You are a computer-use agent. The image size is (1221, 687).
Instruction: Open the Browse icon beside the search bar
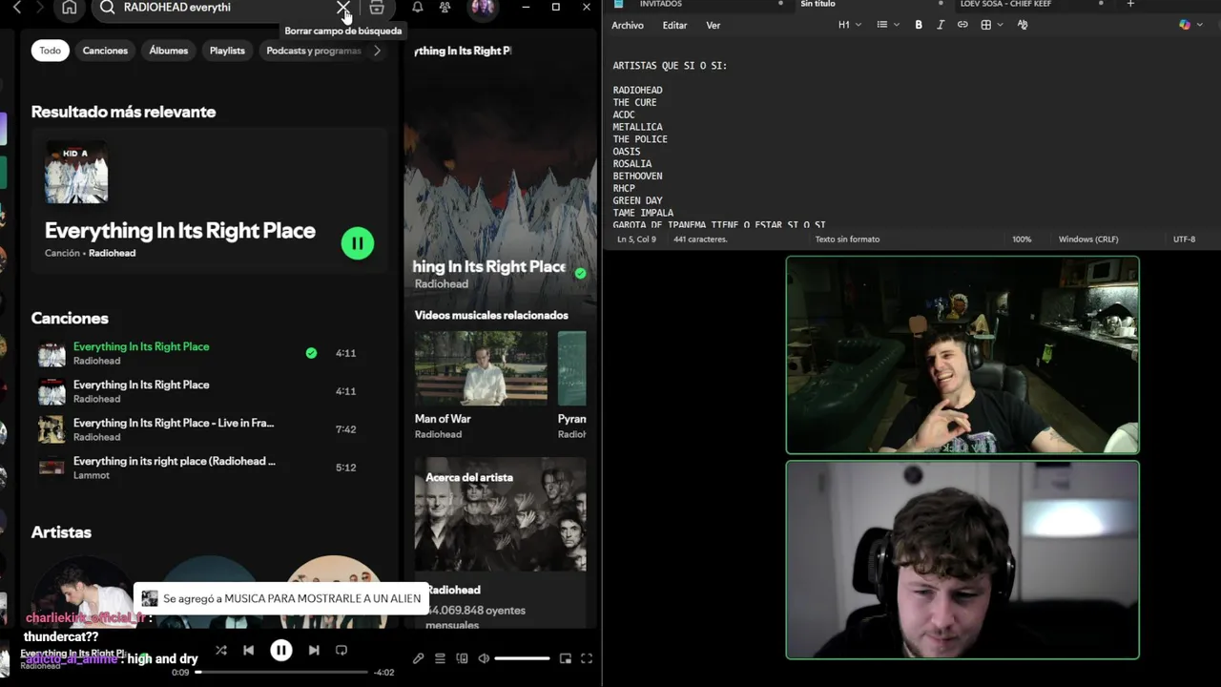(x=377, y=8)
